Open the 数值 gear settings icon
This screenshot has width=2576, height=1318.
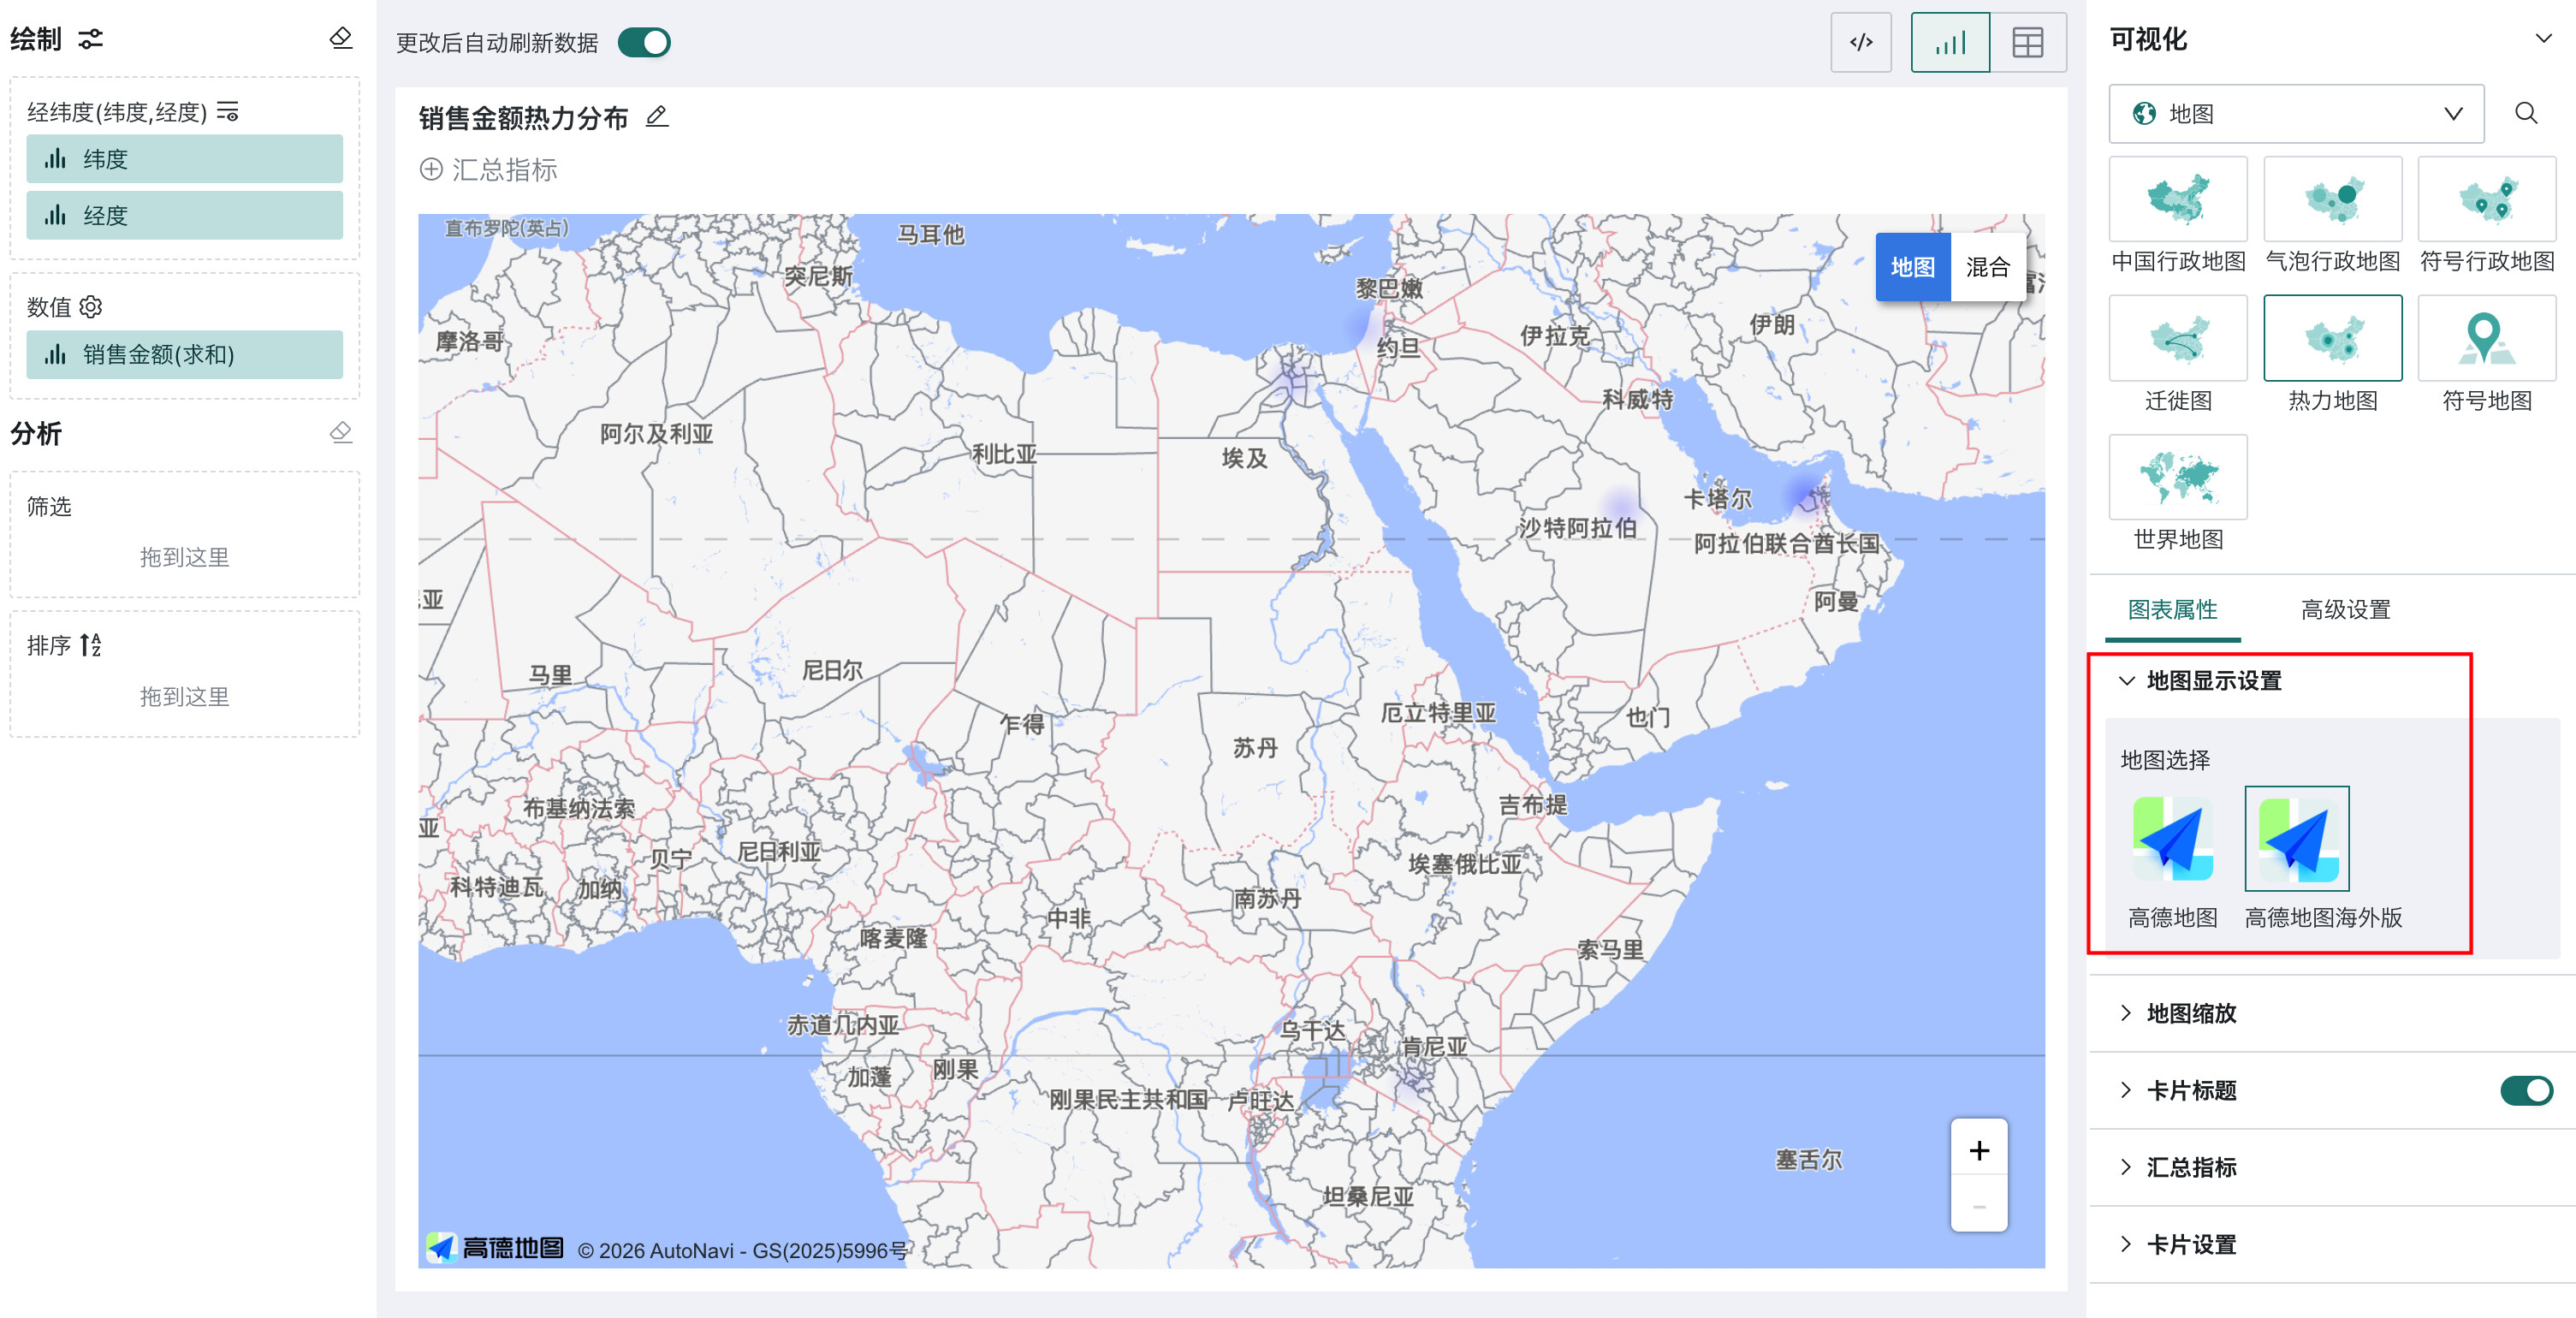pyautogui.click(x=91, y=306)
